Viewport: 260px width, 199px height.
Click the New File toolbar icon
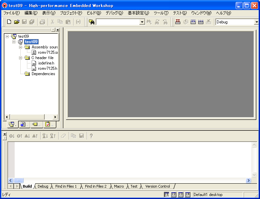point(9,22)
